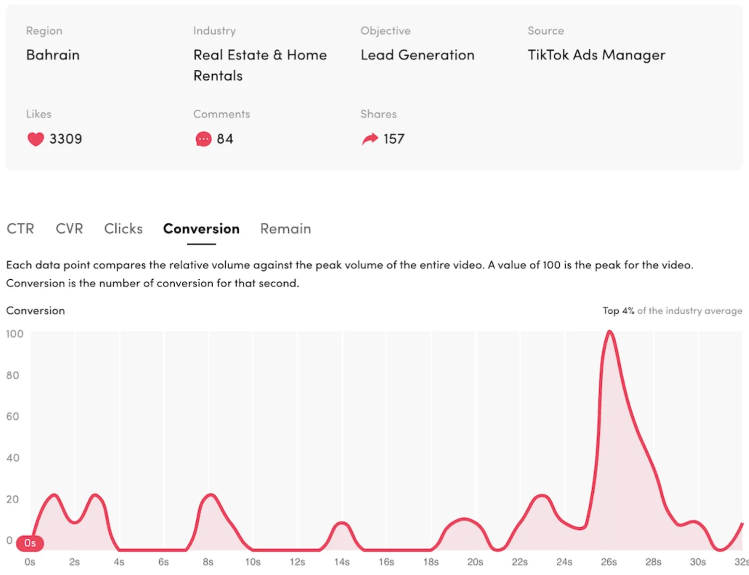
Task: Click the 100 value on the y-axis
Action: [14, 334]
